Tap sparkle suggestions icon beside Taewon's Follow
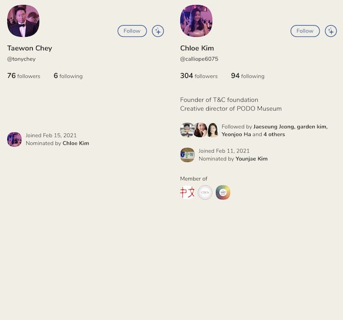The image size is (343, 320). coord(158,31)
